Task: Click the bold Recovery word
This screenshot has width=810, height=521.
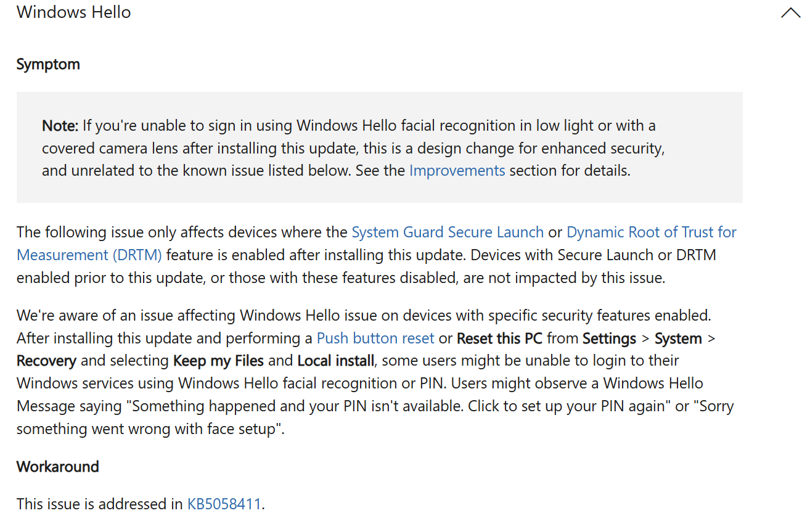Action: (x=47, y=361)
